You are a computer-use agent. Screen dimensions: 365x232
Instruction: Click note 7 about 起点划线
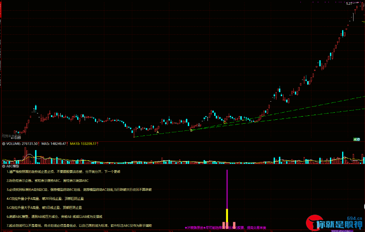click(79, 226)
